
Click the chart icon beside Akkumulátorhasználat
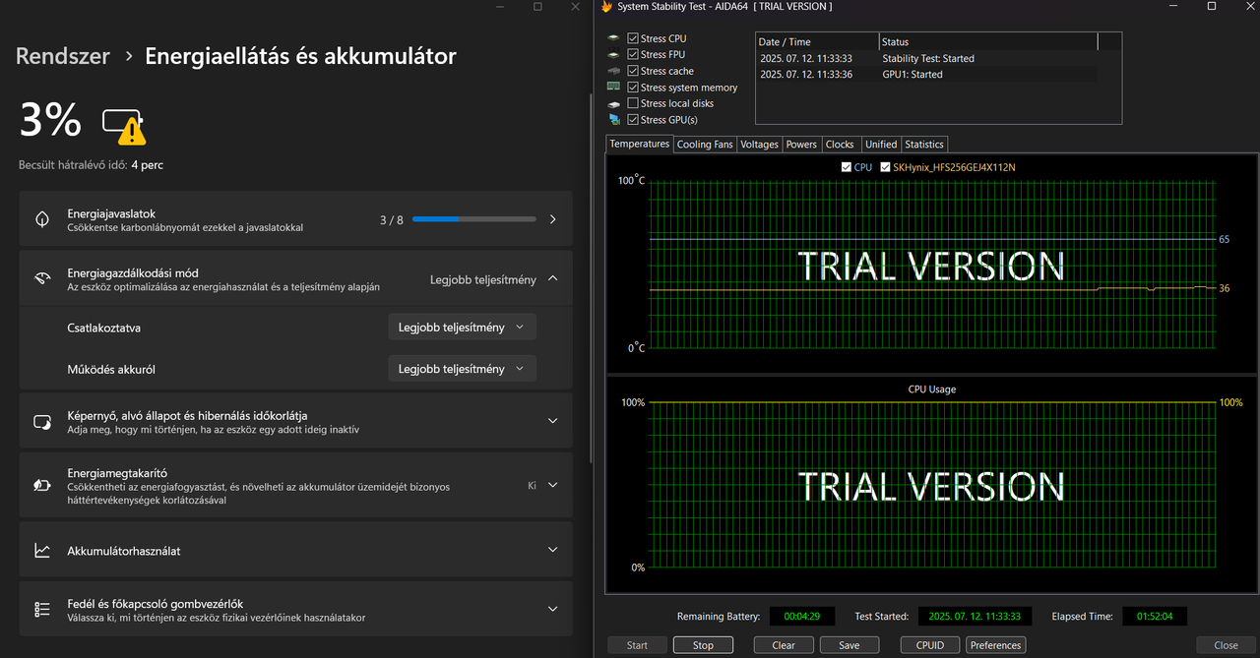42,551
